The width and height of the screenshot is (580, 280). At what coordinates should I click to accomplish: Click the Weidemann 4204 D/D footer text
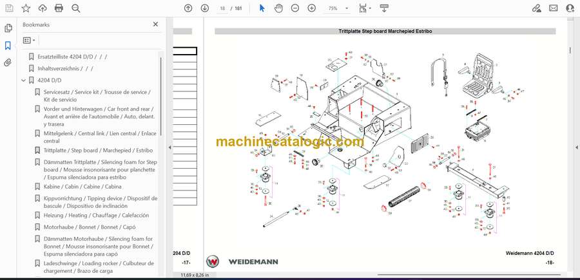pyautogui.click(x=530, y=254)
